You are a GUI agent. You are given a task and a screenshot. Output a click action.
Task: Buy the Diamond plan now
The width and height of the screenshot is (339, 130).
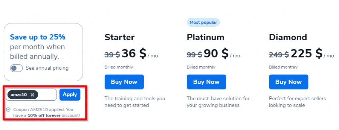pyautogui.click(x=289, y=82)
